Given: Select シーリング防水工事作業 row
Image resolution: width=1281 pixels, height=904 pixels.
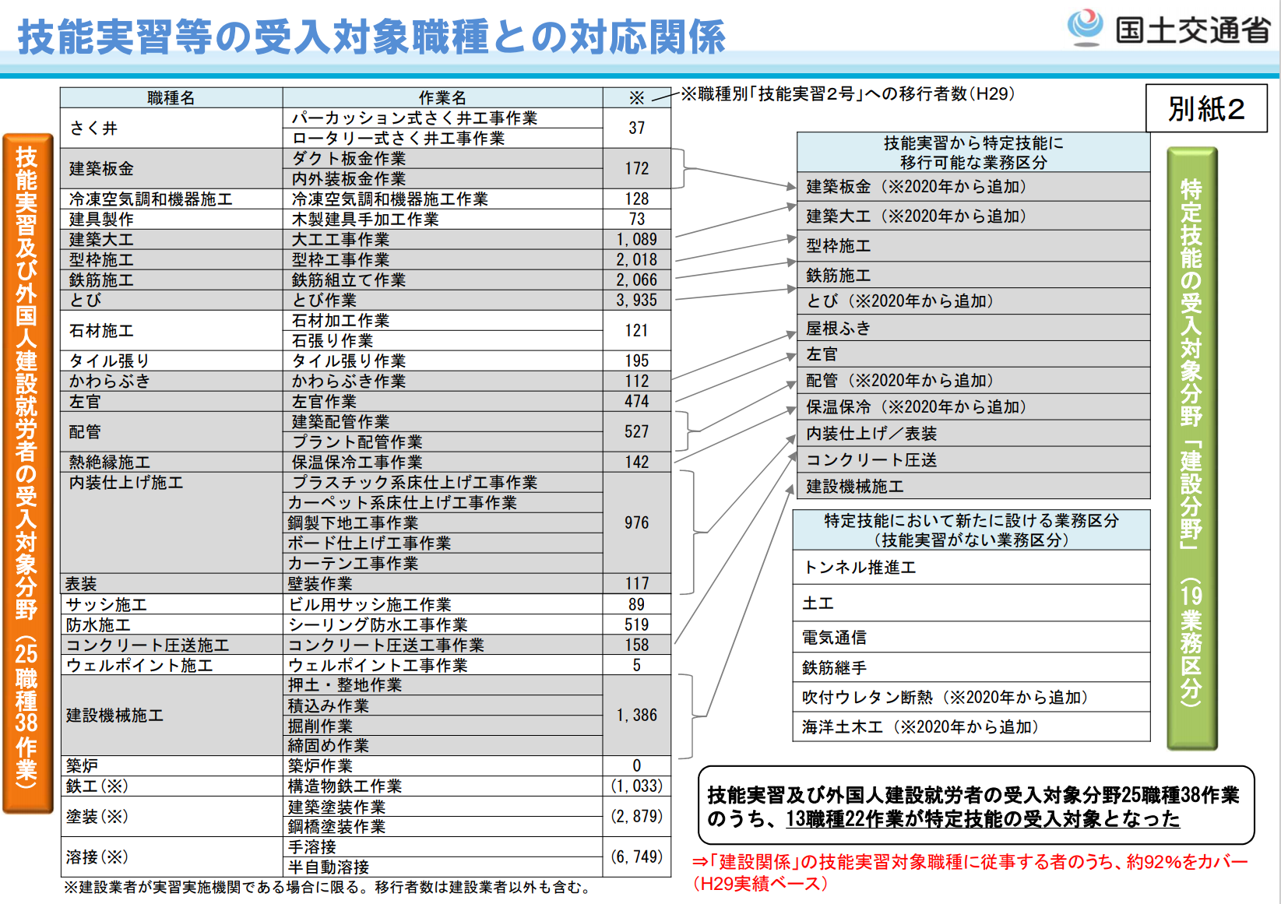Looking at the screenshot, I should coord(442,624).
